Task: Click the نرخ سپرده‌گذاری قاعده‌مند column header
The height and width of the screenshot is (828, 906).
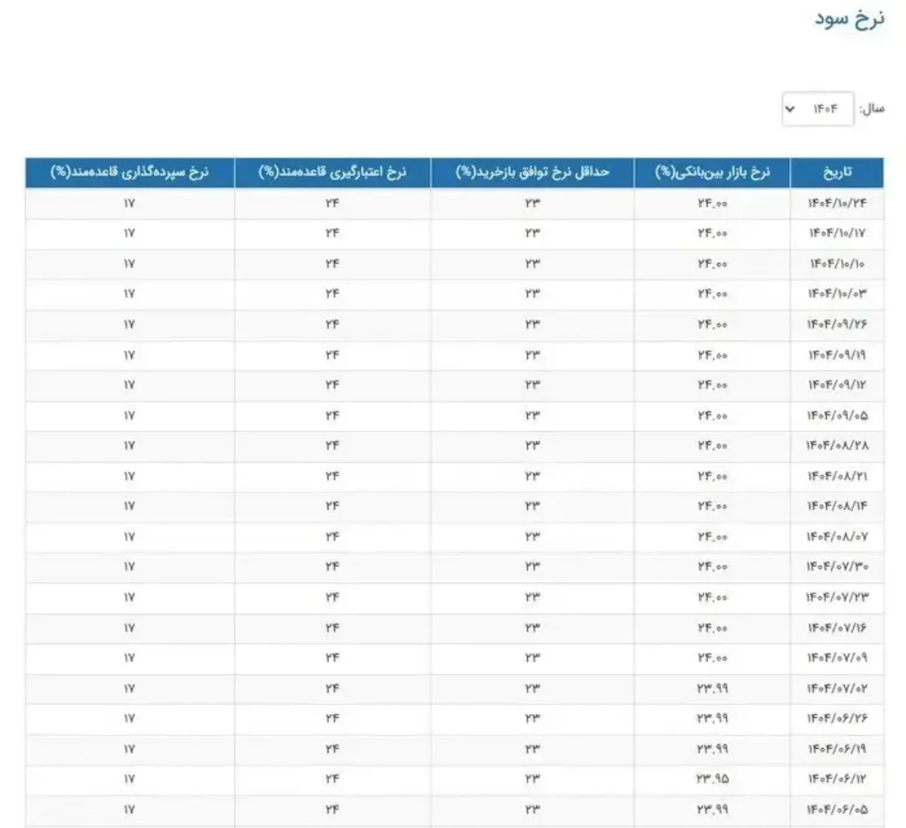Action: tap(129, 172)
